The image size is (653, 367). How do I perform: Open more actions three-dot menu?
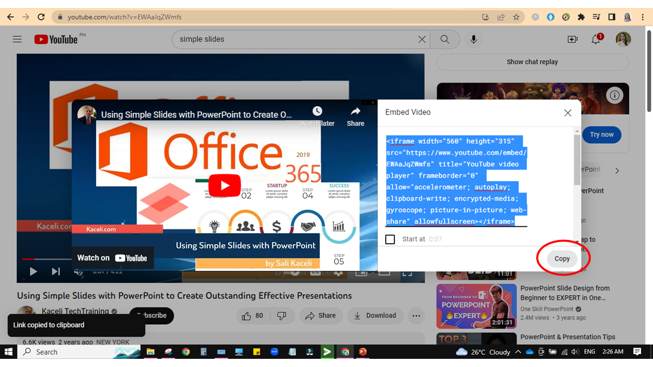(x=416, y=316)
